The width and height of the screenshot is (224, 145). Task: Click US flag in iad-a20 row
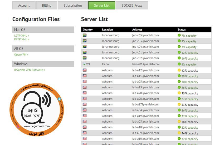(x=85, y=93)
